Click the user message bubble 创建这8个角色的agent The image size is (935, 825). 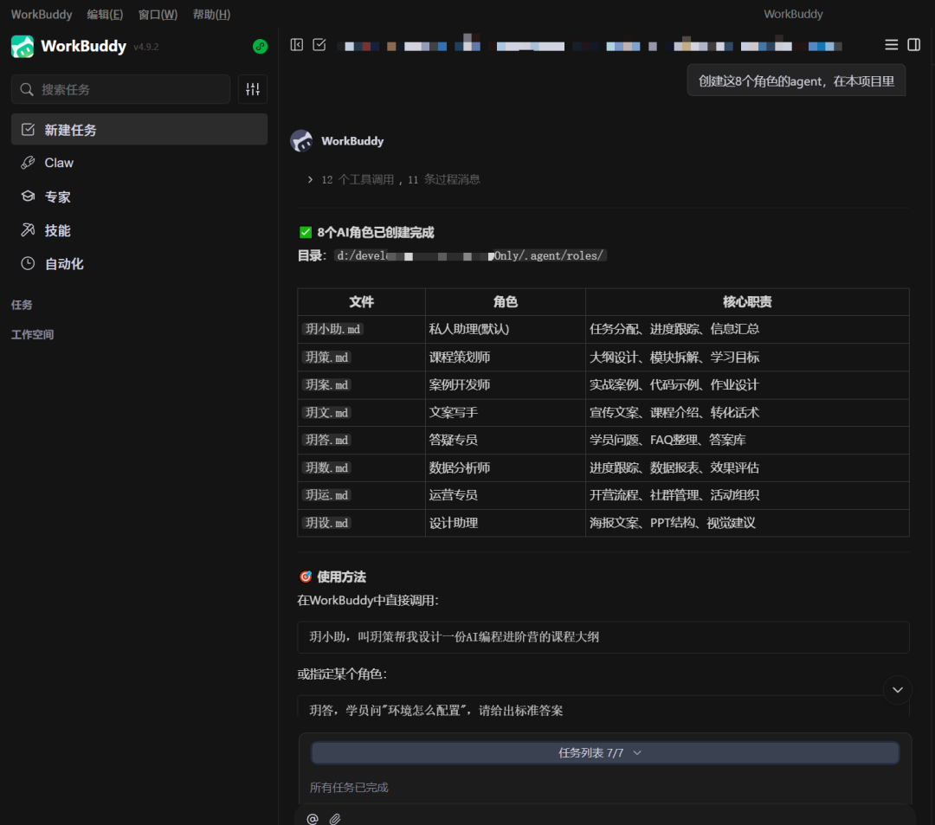tap(796, 81)
